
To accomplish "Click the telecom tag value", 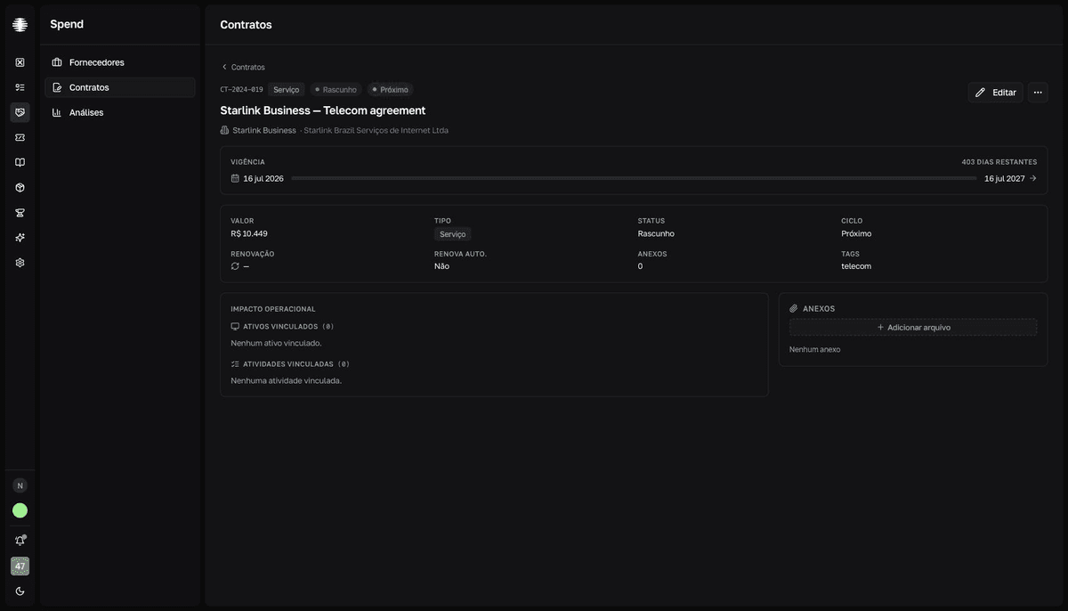I will tap(856, 266).
